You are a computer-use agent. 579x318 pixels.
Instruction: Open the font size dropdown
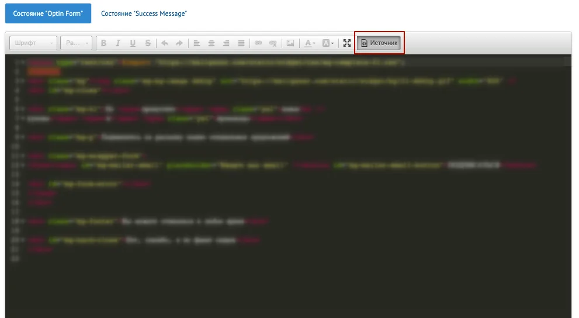click(x=76, y=43)
